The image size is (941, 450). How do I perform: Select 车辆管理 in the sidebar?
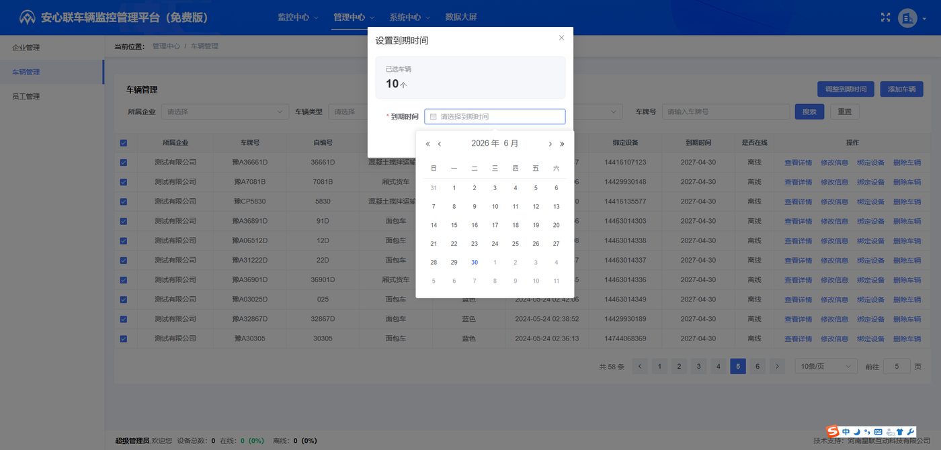pyautogui.click(x=52, y=72)
